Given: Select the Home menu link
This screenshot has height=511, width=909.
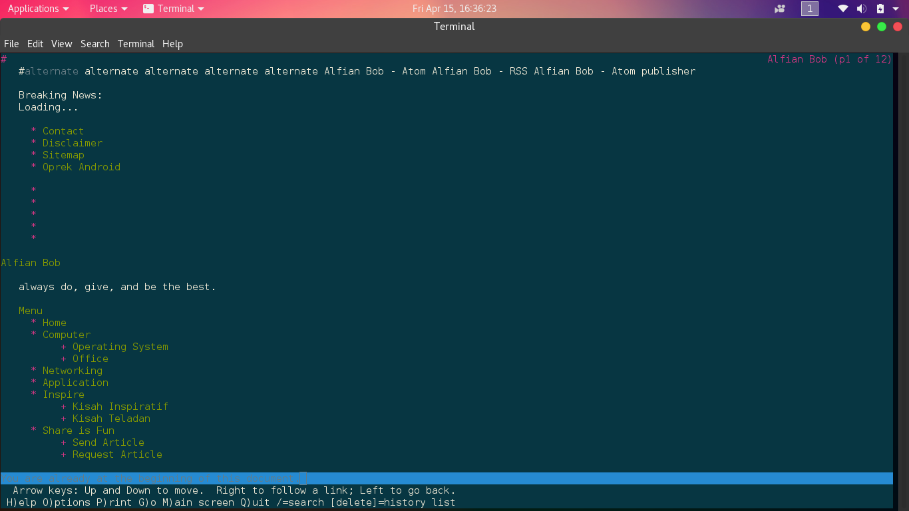Looking at the screenshot, I should [55, 323].
